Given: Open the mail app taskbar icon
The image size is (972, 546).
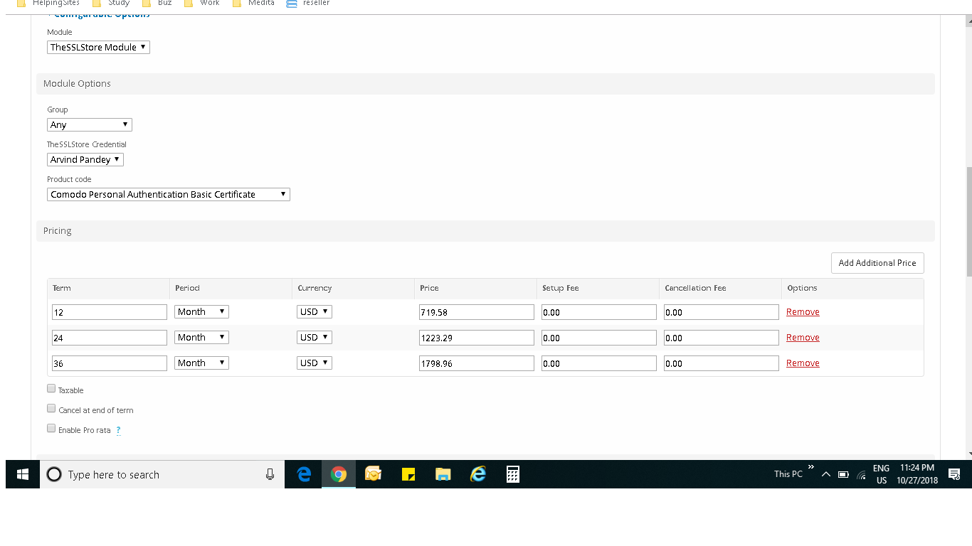Looking at the screenshot, I should (x=374, y=474).
